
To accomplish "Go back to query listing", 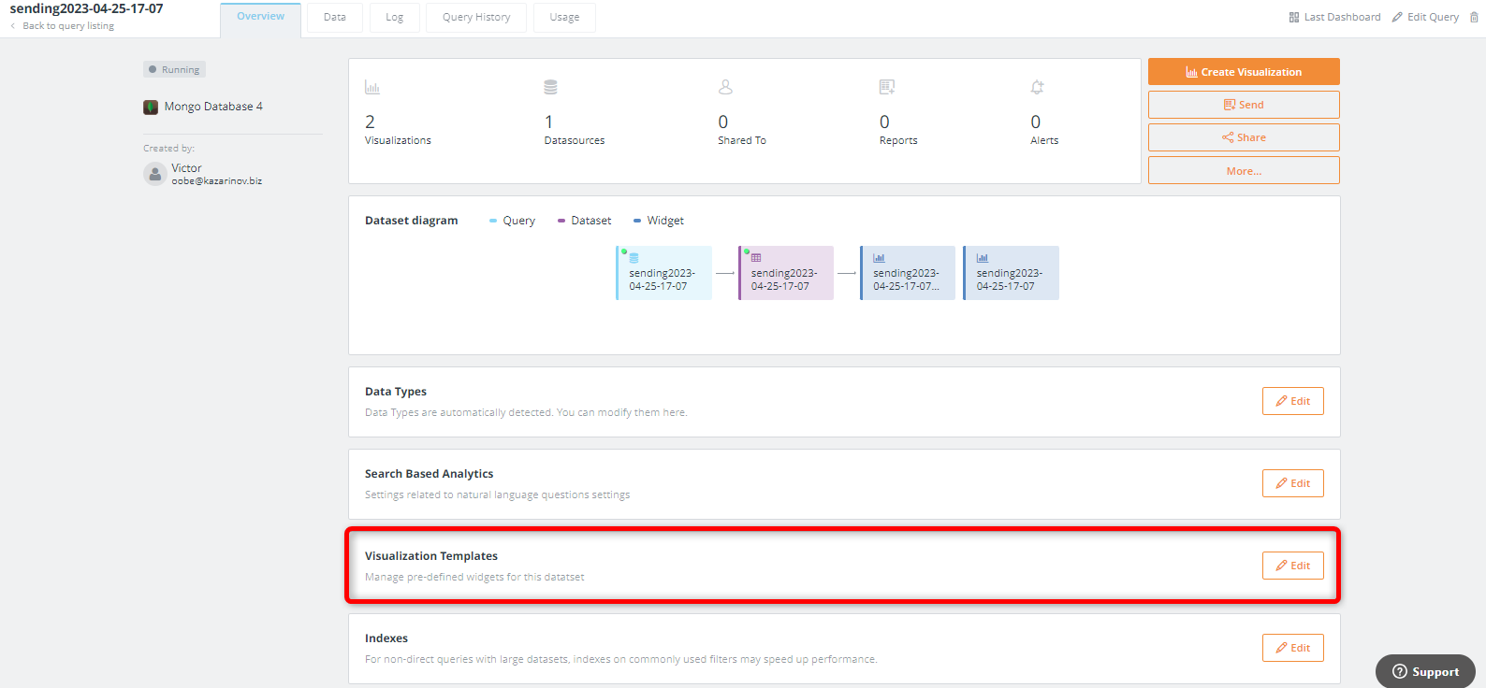I will 67,26.
